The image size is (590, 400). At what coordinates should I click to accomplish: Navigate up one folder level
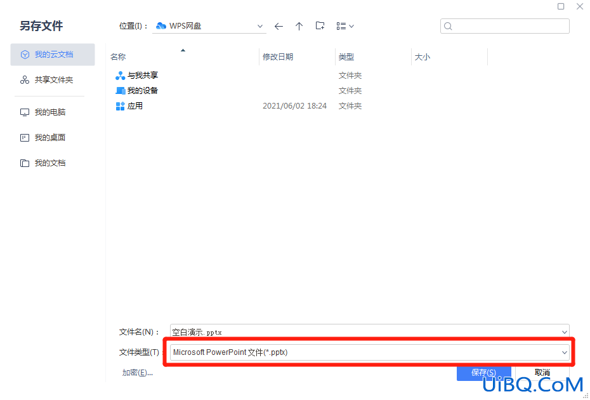coord(299,27)
